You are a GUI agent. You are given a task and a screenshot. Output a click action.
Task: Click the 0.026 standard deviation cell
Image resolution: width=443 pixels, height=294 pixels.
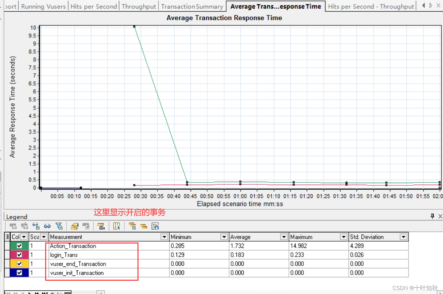[x=379, y=255]
